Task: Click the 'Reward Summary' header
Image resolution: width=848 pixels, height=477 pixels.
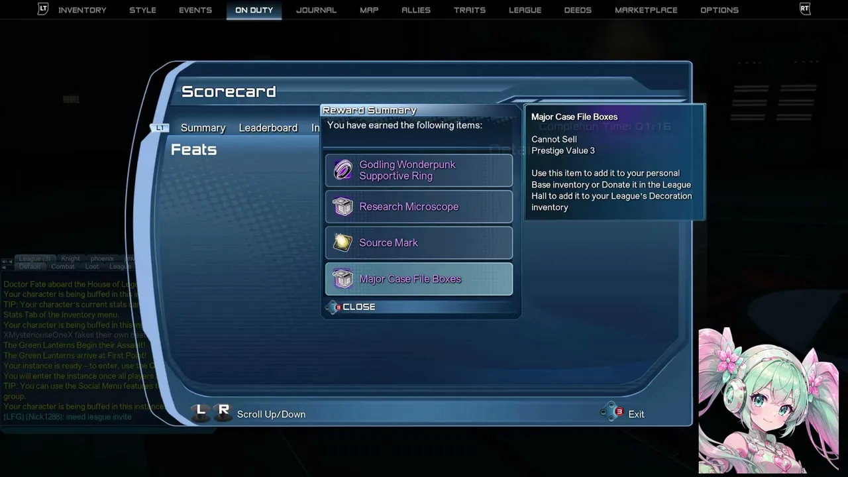Action: tap(370, 110)
